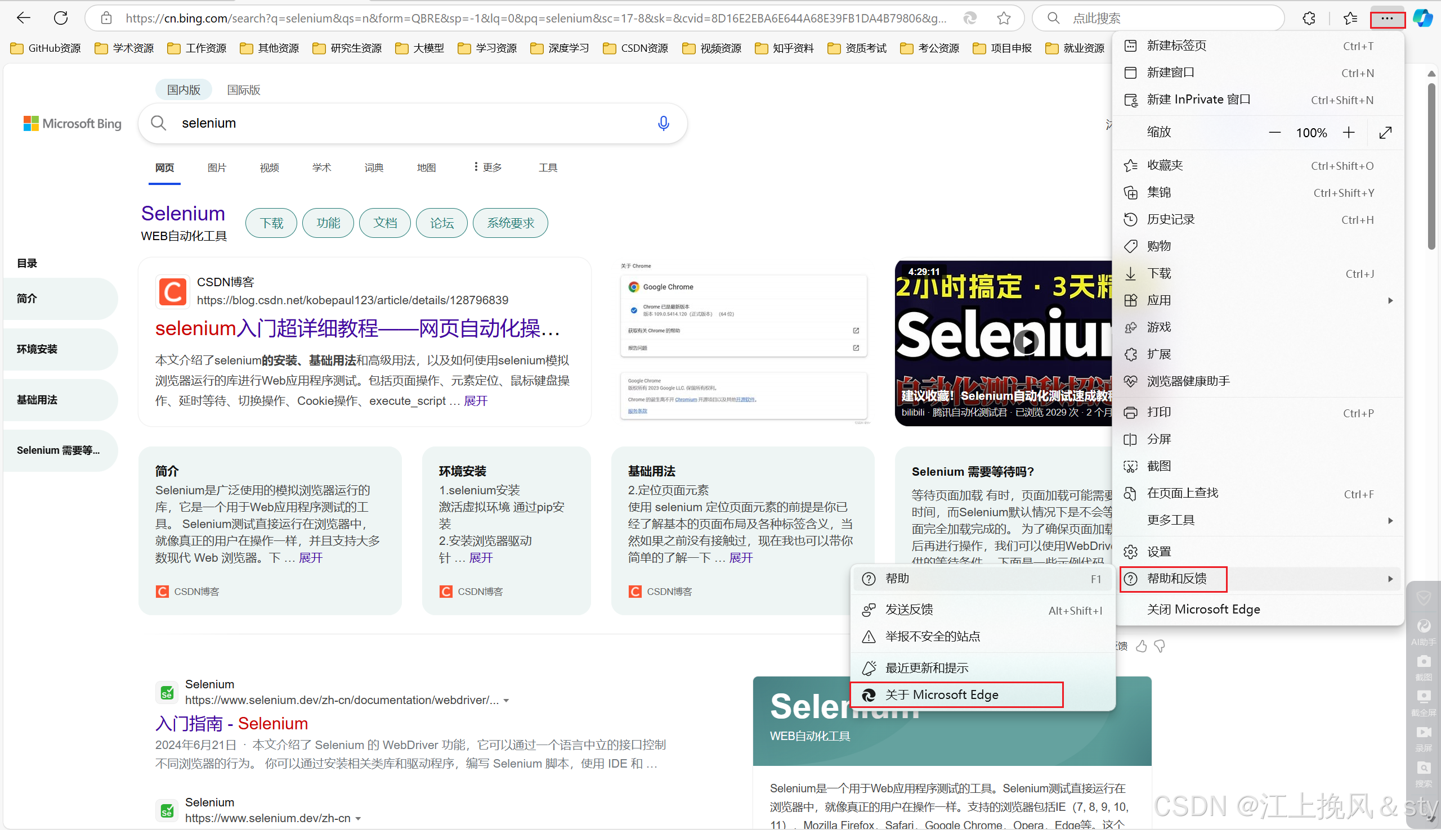Choose 新建标签页 in Edge menu
Screen dimensions: 1441x830
click(1258, 46)
